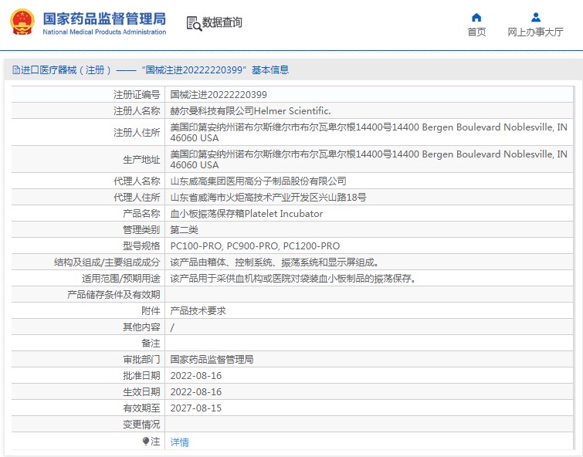This screenshot has width=583, height=457.
Task: Click the 第二类 category value
Action: (184, 230)
